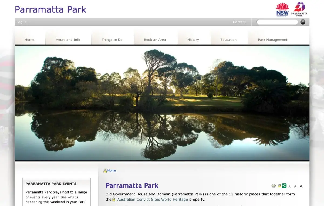
Task: Set text to largest font size A
Action: tap(301, 186)
